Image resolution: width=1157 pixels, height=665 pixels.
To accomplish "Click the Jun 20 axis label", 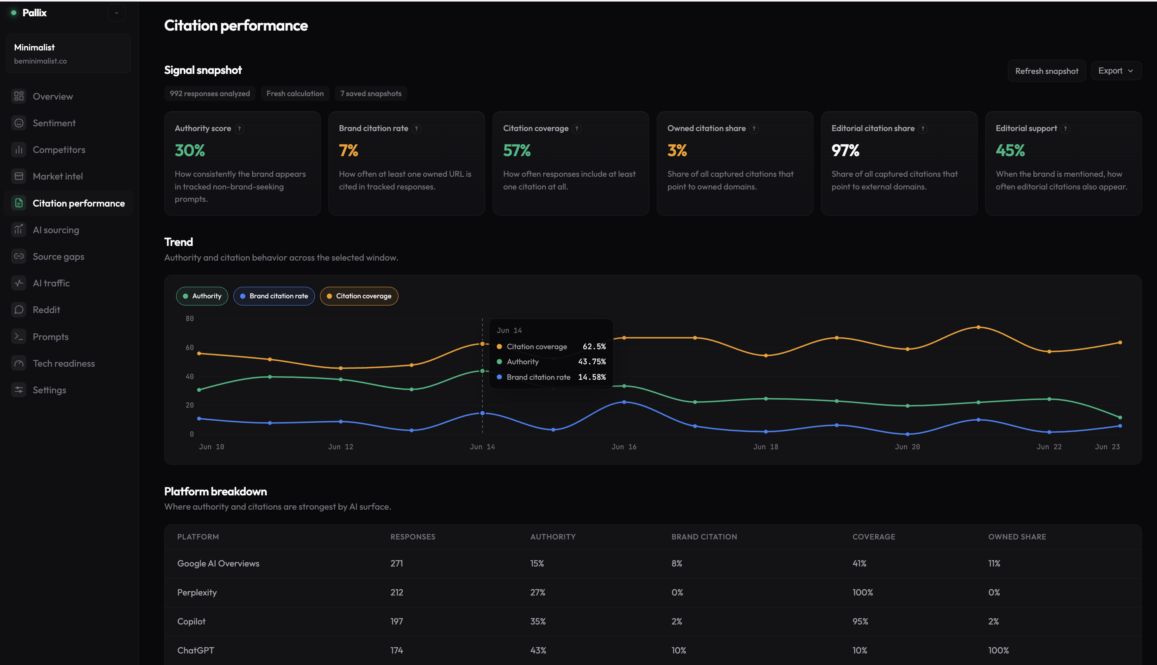I will (907, 447).
